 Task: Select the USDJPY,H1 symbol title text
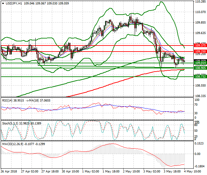(14, 3)
